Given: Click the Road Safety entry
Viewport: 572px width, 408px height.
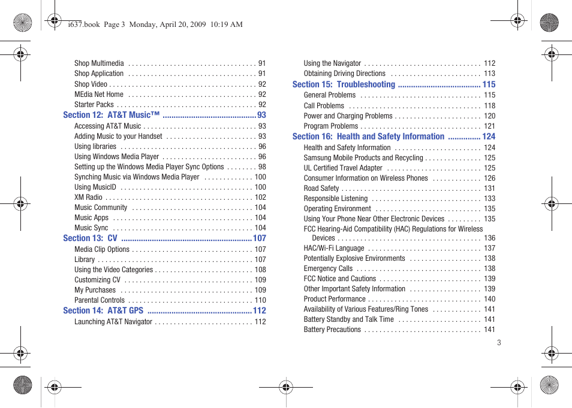Looking at the screenshot, I should coord(399,188).
